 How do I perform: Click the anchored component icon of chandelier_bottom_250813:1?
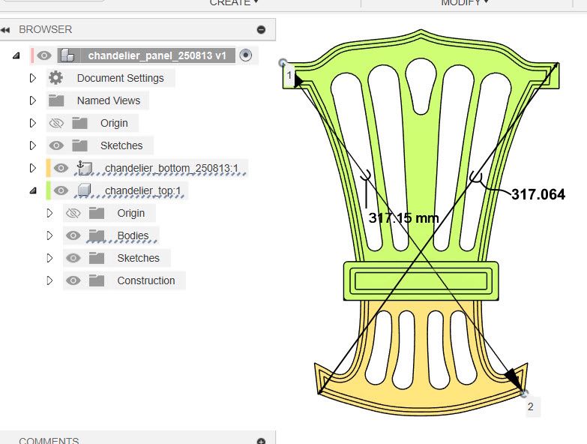[x=84, y=168]
